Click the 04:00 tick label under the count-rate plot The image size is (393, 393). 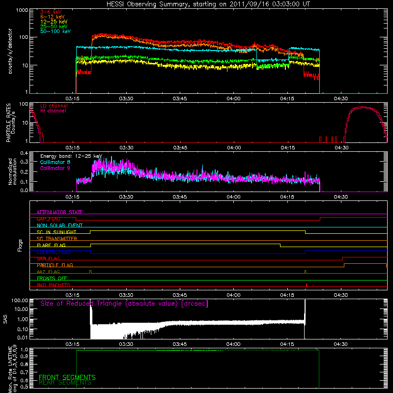(234, 99)
